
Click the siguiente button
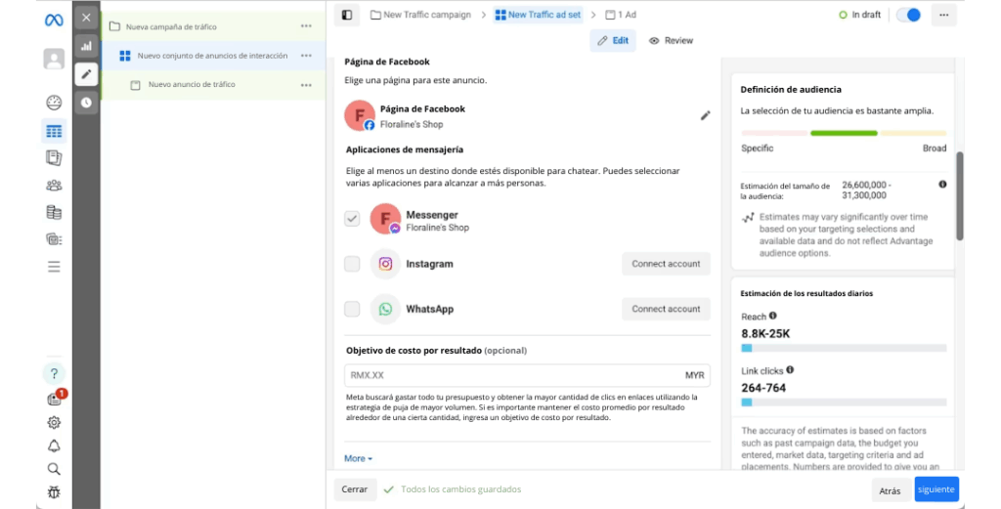tap(936, 489)
